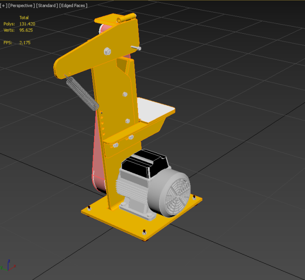Image resolution: width=305 pixels, height=280 pixels.
Task: Click the Polys count statistic
Action: 27,23
